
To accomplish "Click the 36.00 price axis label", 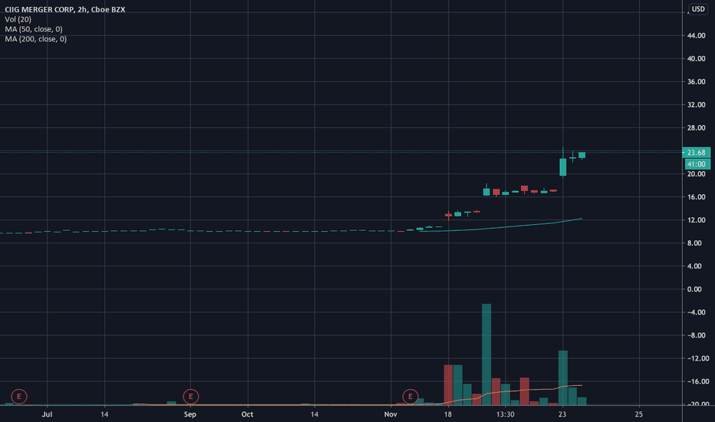I will coord(697,81).
